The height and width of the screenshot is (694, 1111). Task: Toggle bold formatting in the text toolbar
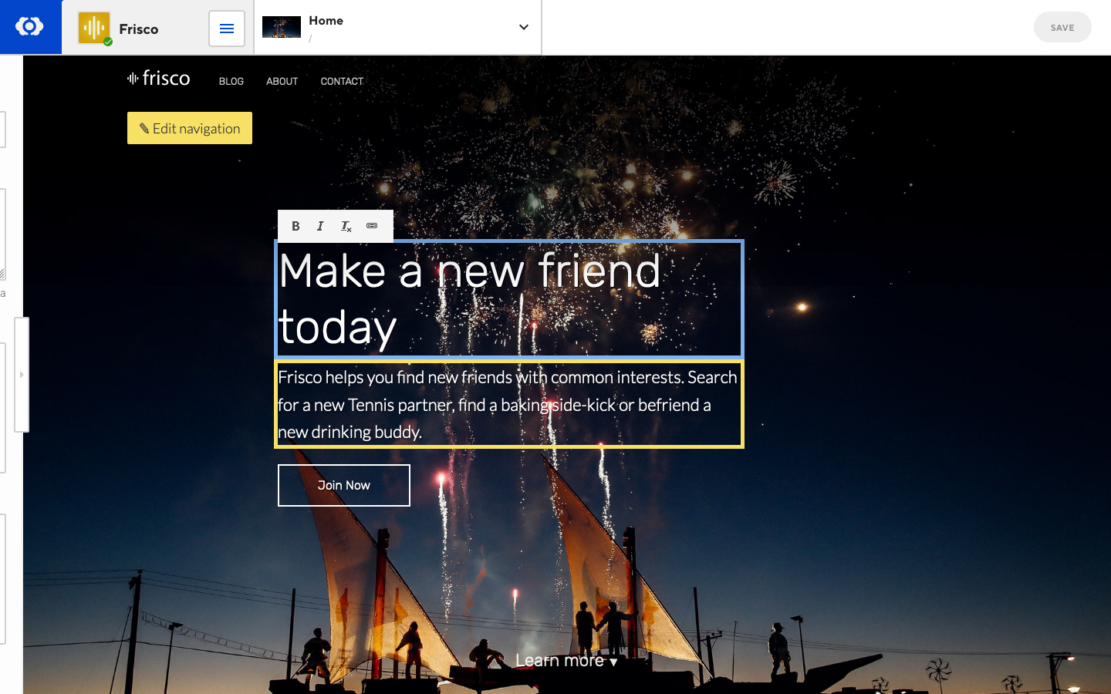[x=295, y=226]
